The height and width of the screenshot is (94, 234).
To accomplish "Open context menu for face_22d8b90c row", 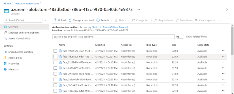I will pyautogui.click(x=224, y=62).
